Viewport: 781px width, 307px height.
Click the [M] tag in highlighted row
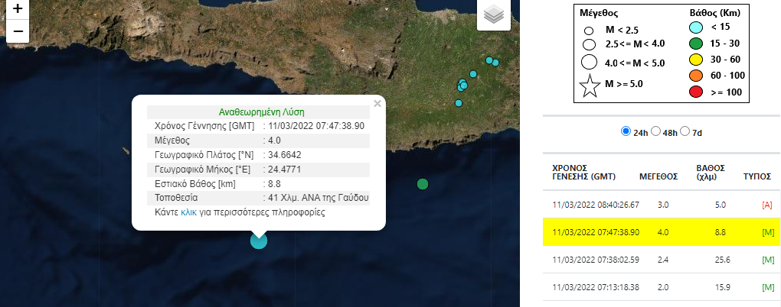pos(769,232)
